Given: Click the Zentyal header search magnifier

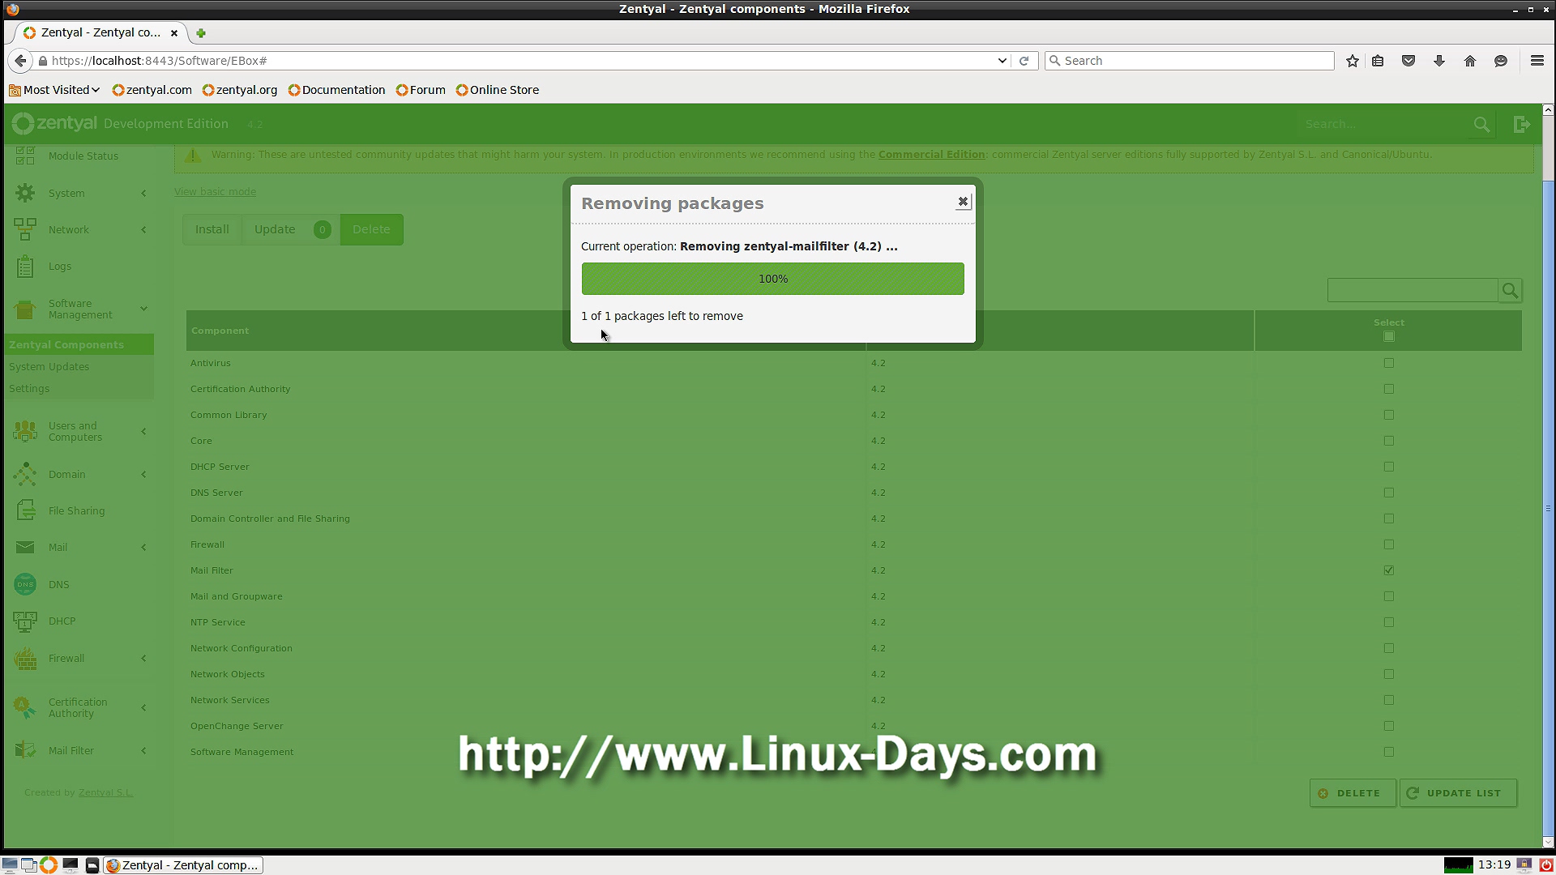Looking at the screenshot, I should [x=1481, y=124].
